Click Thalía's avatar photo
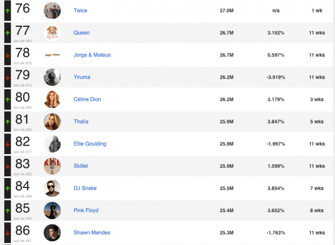The height and width of the screenshot is (245, 335). 52,121
